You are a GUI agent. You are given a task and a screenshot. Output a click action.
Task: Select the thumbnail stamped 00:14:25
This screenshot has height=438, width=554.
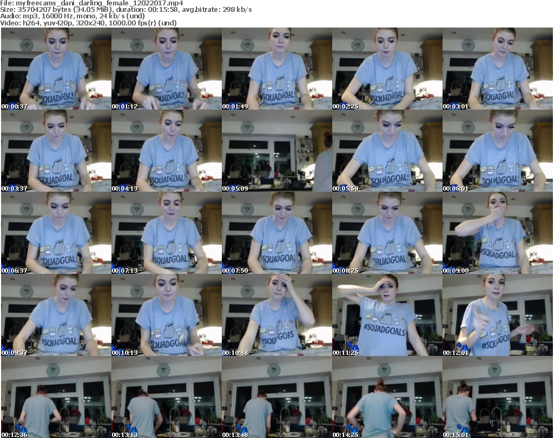(387, 397)
